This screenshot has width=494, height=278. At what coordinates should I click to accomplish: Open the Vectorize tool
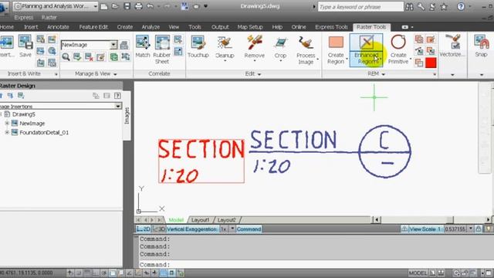tap(452, 46)
